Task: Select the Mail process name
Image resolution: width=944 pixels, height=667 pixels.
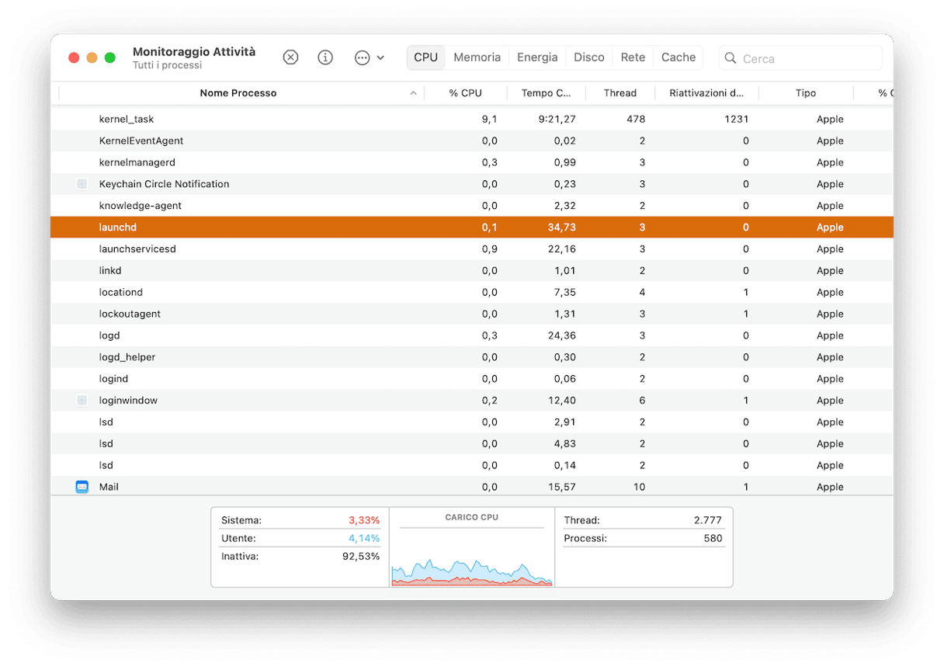Action: point(109,487)
